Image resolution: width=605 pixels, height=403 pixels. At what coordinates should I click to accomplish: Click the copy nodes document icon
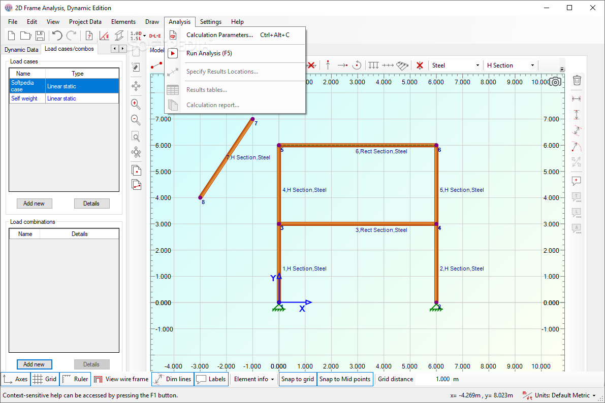136,170
